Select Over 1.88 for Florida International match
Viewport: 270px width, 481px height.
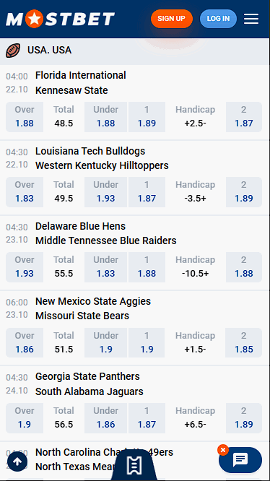[25, 117]
